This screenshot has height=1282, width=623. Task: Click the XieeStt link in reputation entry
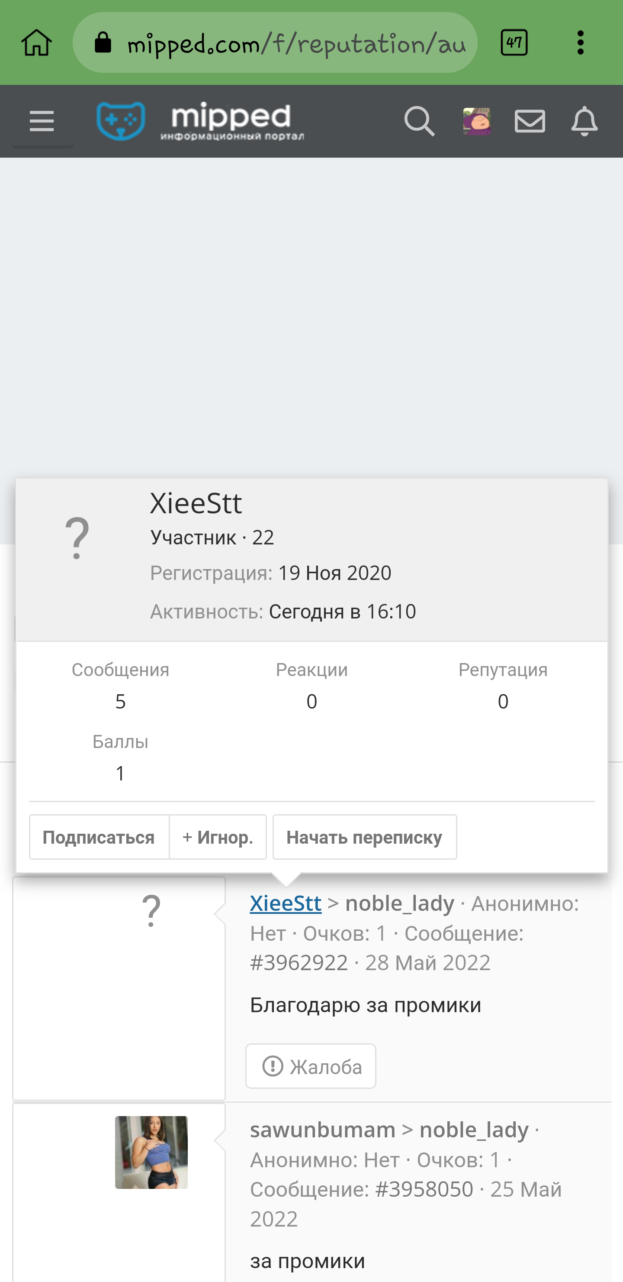click(286, 903)
